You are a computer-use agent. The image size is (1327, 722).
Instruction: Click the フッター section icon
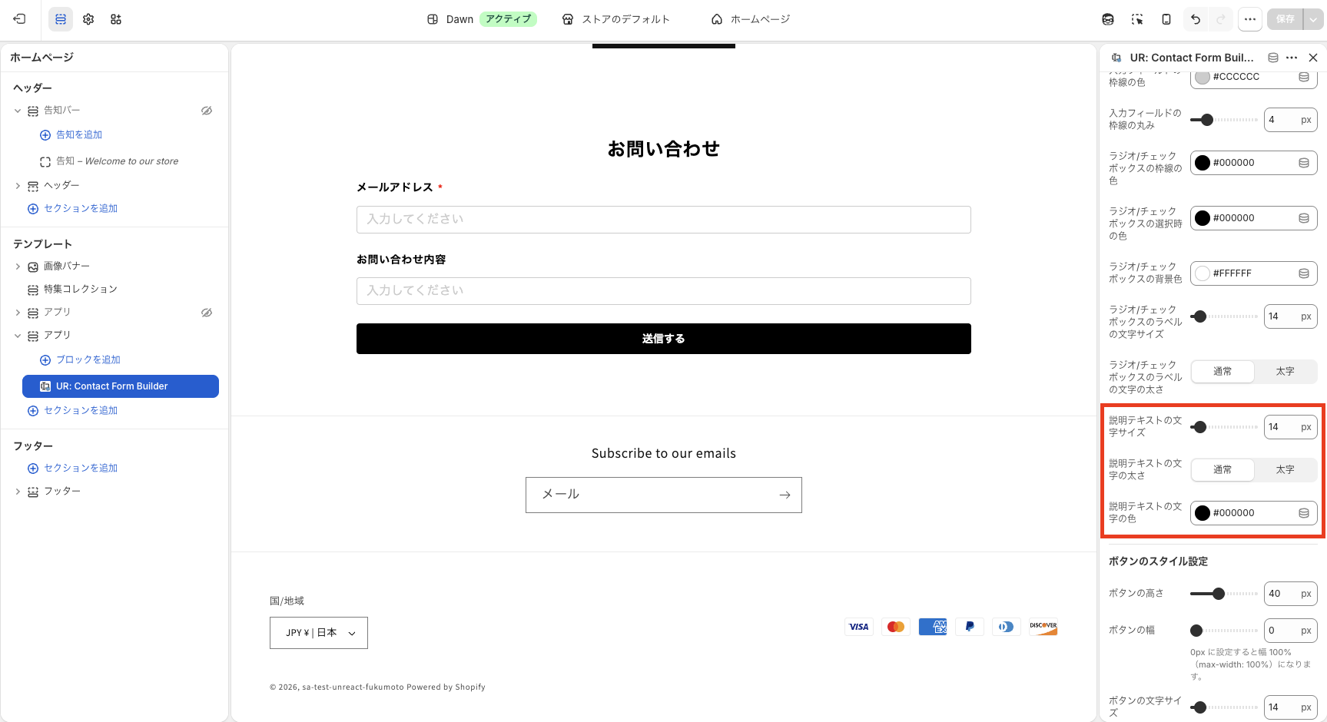pos(33,492)
